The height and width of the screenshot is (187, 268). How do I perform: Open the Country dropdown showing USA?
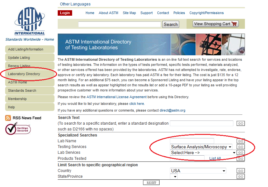tap(198, 170)
